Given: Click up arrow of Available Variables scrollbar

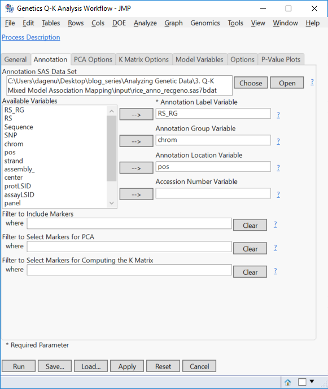Looking at the screenshot, I should click(x=111, y=111).
